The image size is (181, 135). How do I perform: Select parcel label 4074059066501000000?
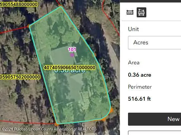70,67
